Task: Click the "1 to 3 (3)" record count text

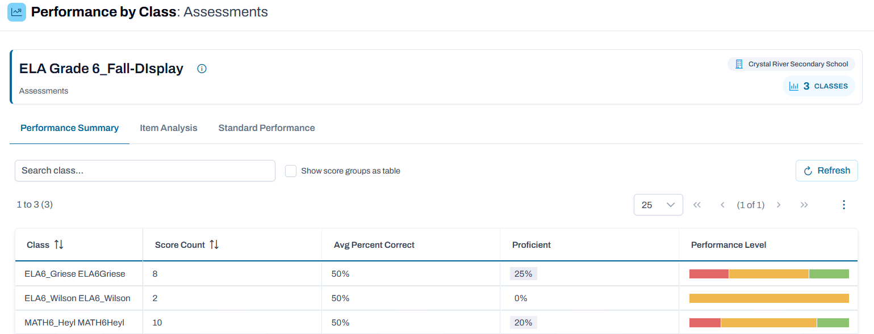Action: [x=35, y=204]
